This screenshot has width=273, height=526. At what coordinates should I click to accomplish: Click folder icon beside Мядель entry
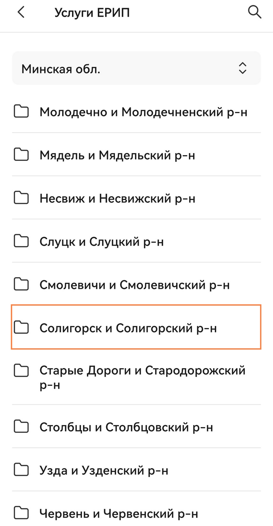click(21, 155)
